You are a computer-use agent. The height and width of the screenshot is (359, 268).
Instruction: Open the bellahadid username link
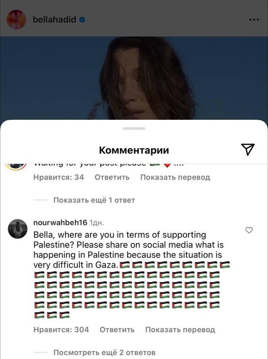54,20
